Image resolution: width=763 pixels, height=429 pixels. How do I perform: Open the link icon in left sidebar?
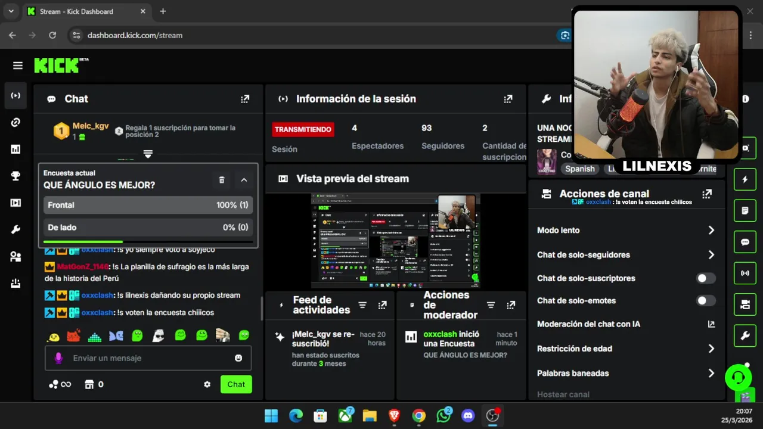click(x=15, y=122)
